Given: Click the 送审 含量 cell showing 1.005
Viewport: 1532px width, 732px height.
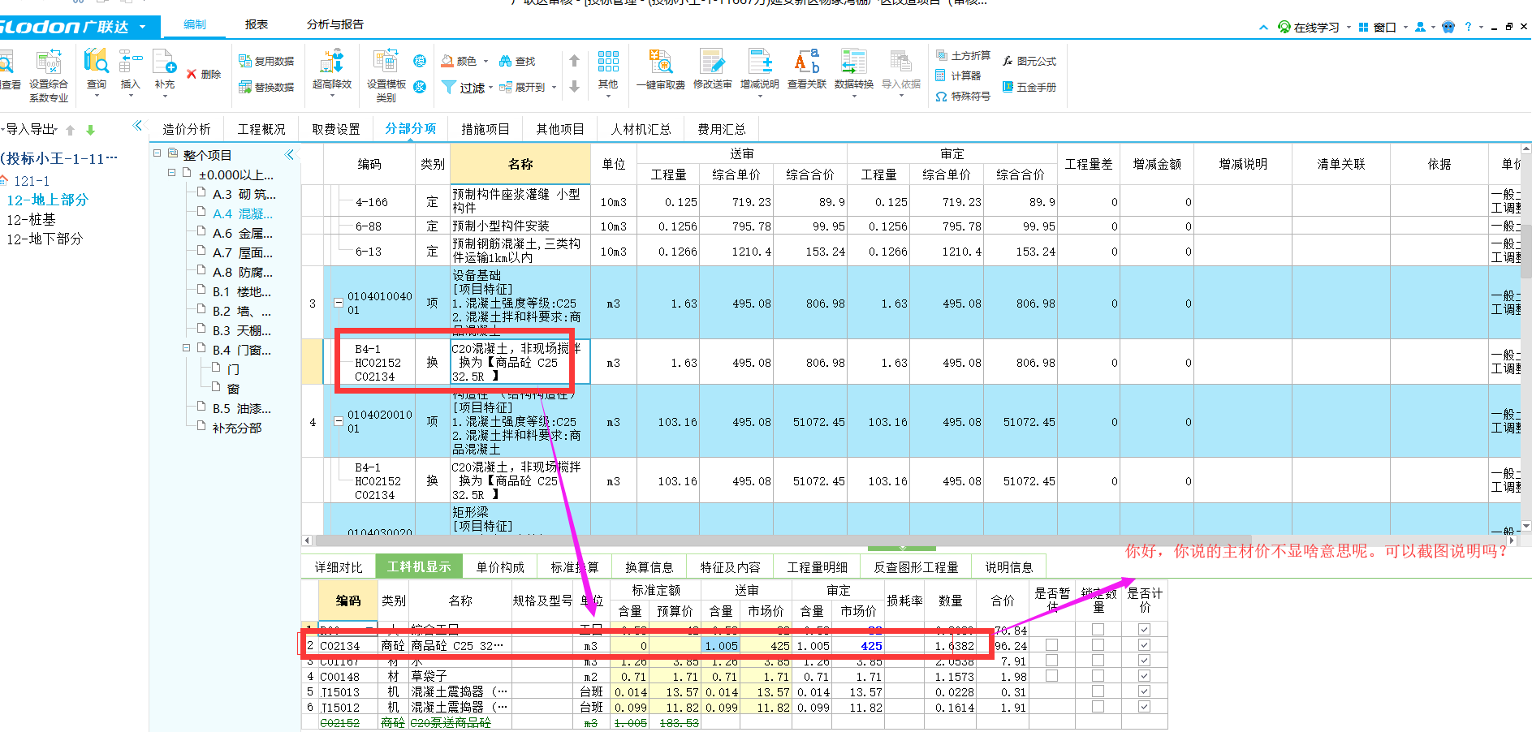Looking at the screenshot, I should pos(720,646).
